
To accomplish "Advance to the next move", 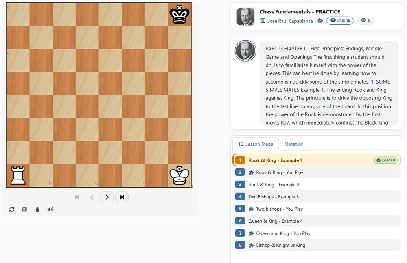I will (x=107, y=197).
